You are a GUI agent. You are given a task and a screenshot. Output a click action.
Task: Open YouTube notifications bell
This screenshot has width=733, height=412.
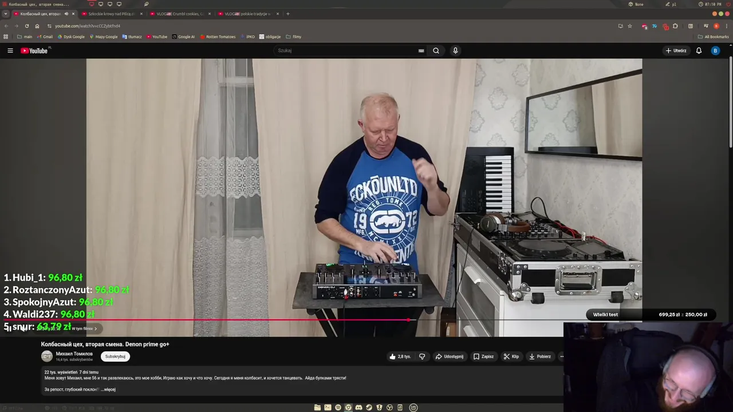tap(699, 50)
